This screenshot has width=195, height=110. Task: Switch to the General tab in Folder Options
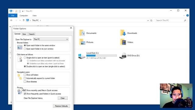(x=17, y=34)
